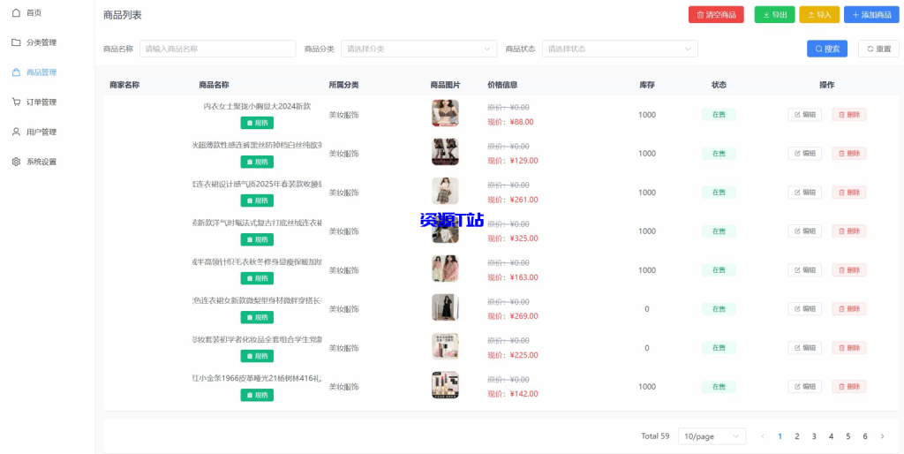The height and width of the screenshot is (454, 904).
Task: Click the shopping bag icon beside 商品管理
Action: (x=16, y=72)
